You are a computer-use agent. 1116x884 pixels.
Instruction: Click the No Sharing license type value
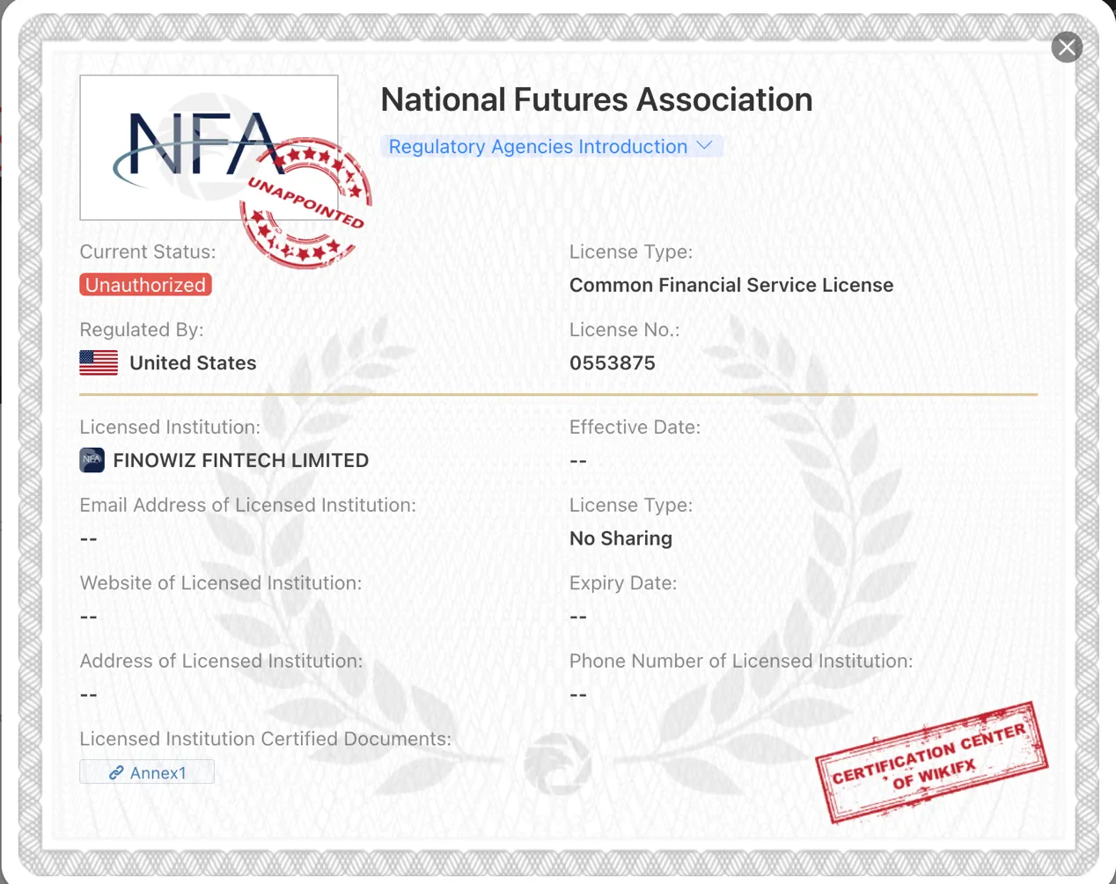click(x=620, y=538)
